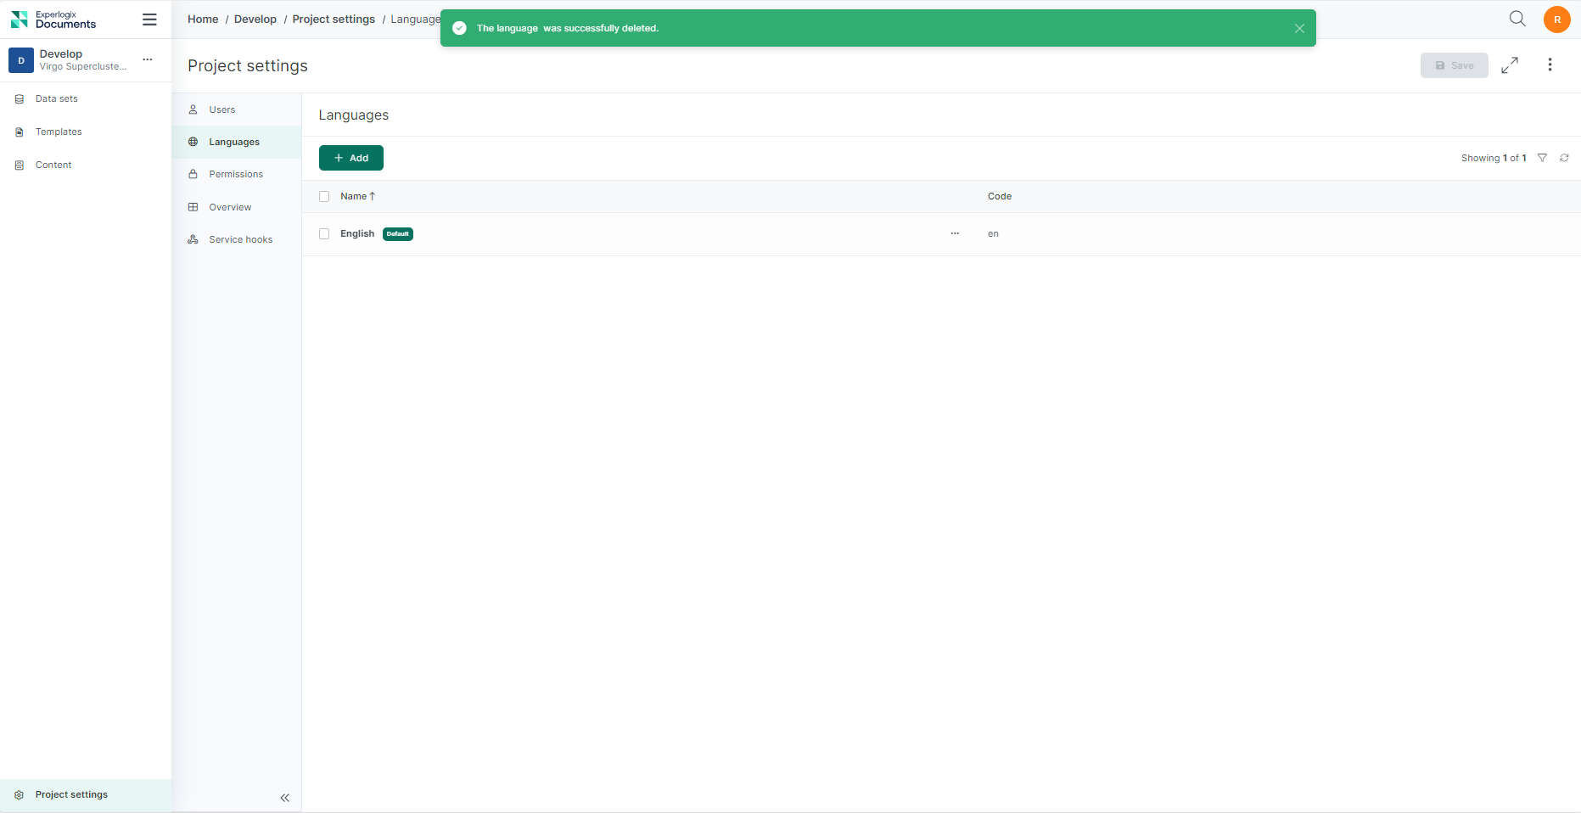Click the orange user avatar
Screen dimensions: 1581x813
coord(1556,20)
